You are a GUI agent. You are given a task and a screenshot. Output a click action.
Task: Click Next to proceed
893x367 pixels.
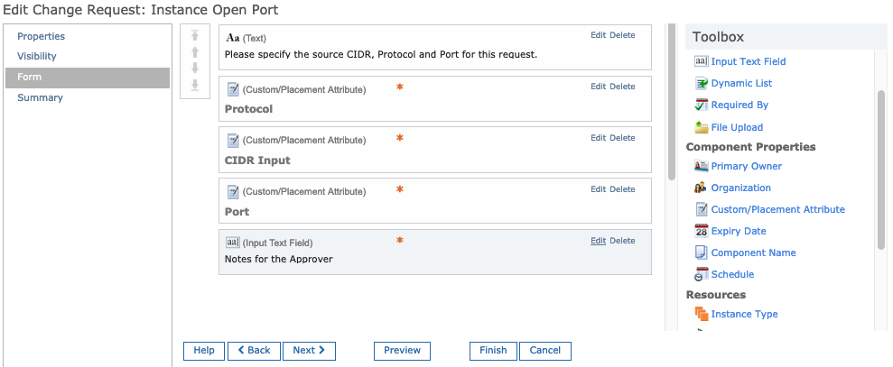coord(309,351)
